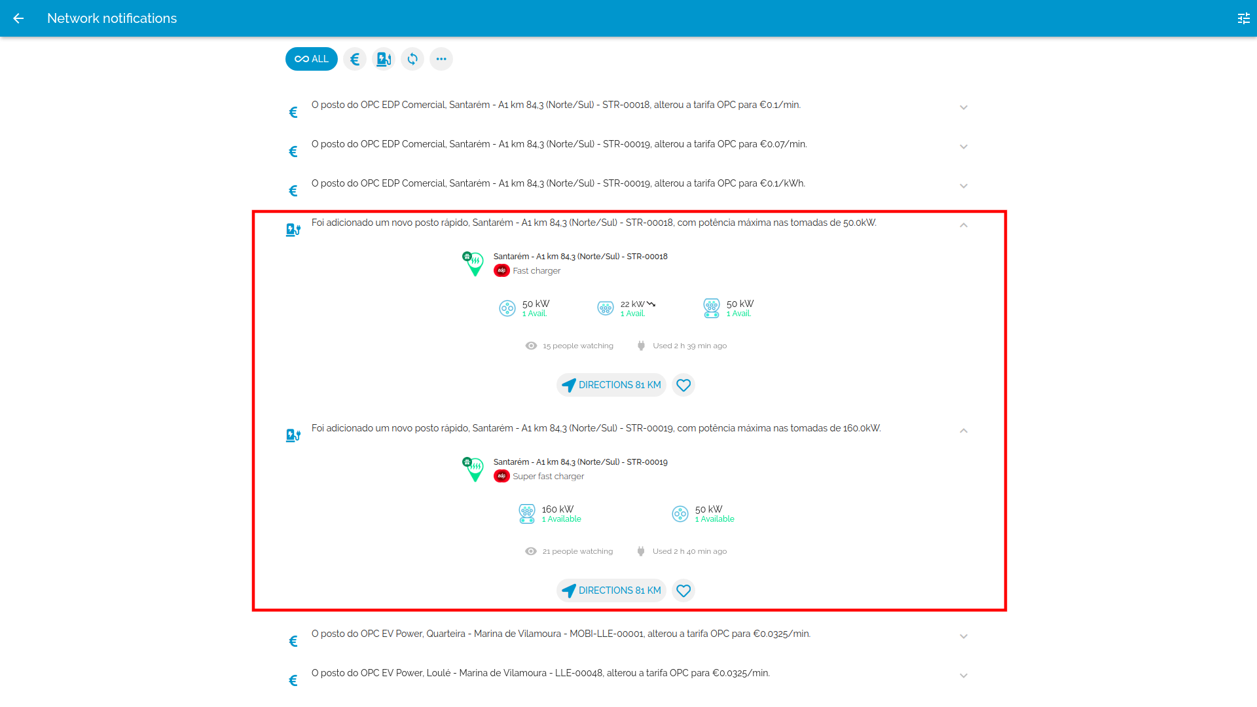
Task: Filter by refresh status notifications
Action: pyautogui.click(x=412, y=59)
